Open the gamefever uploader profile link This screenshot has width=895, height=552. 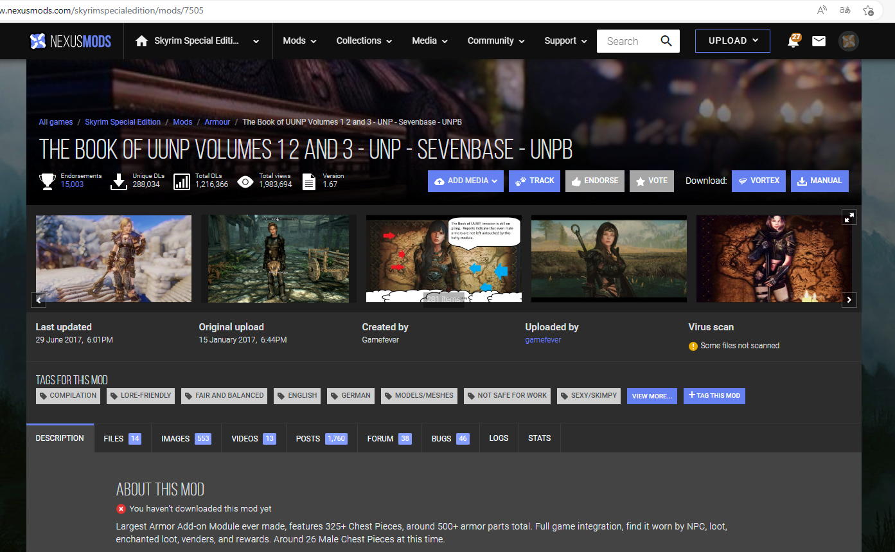[543, 340]
